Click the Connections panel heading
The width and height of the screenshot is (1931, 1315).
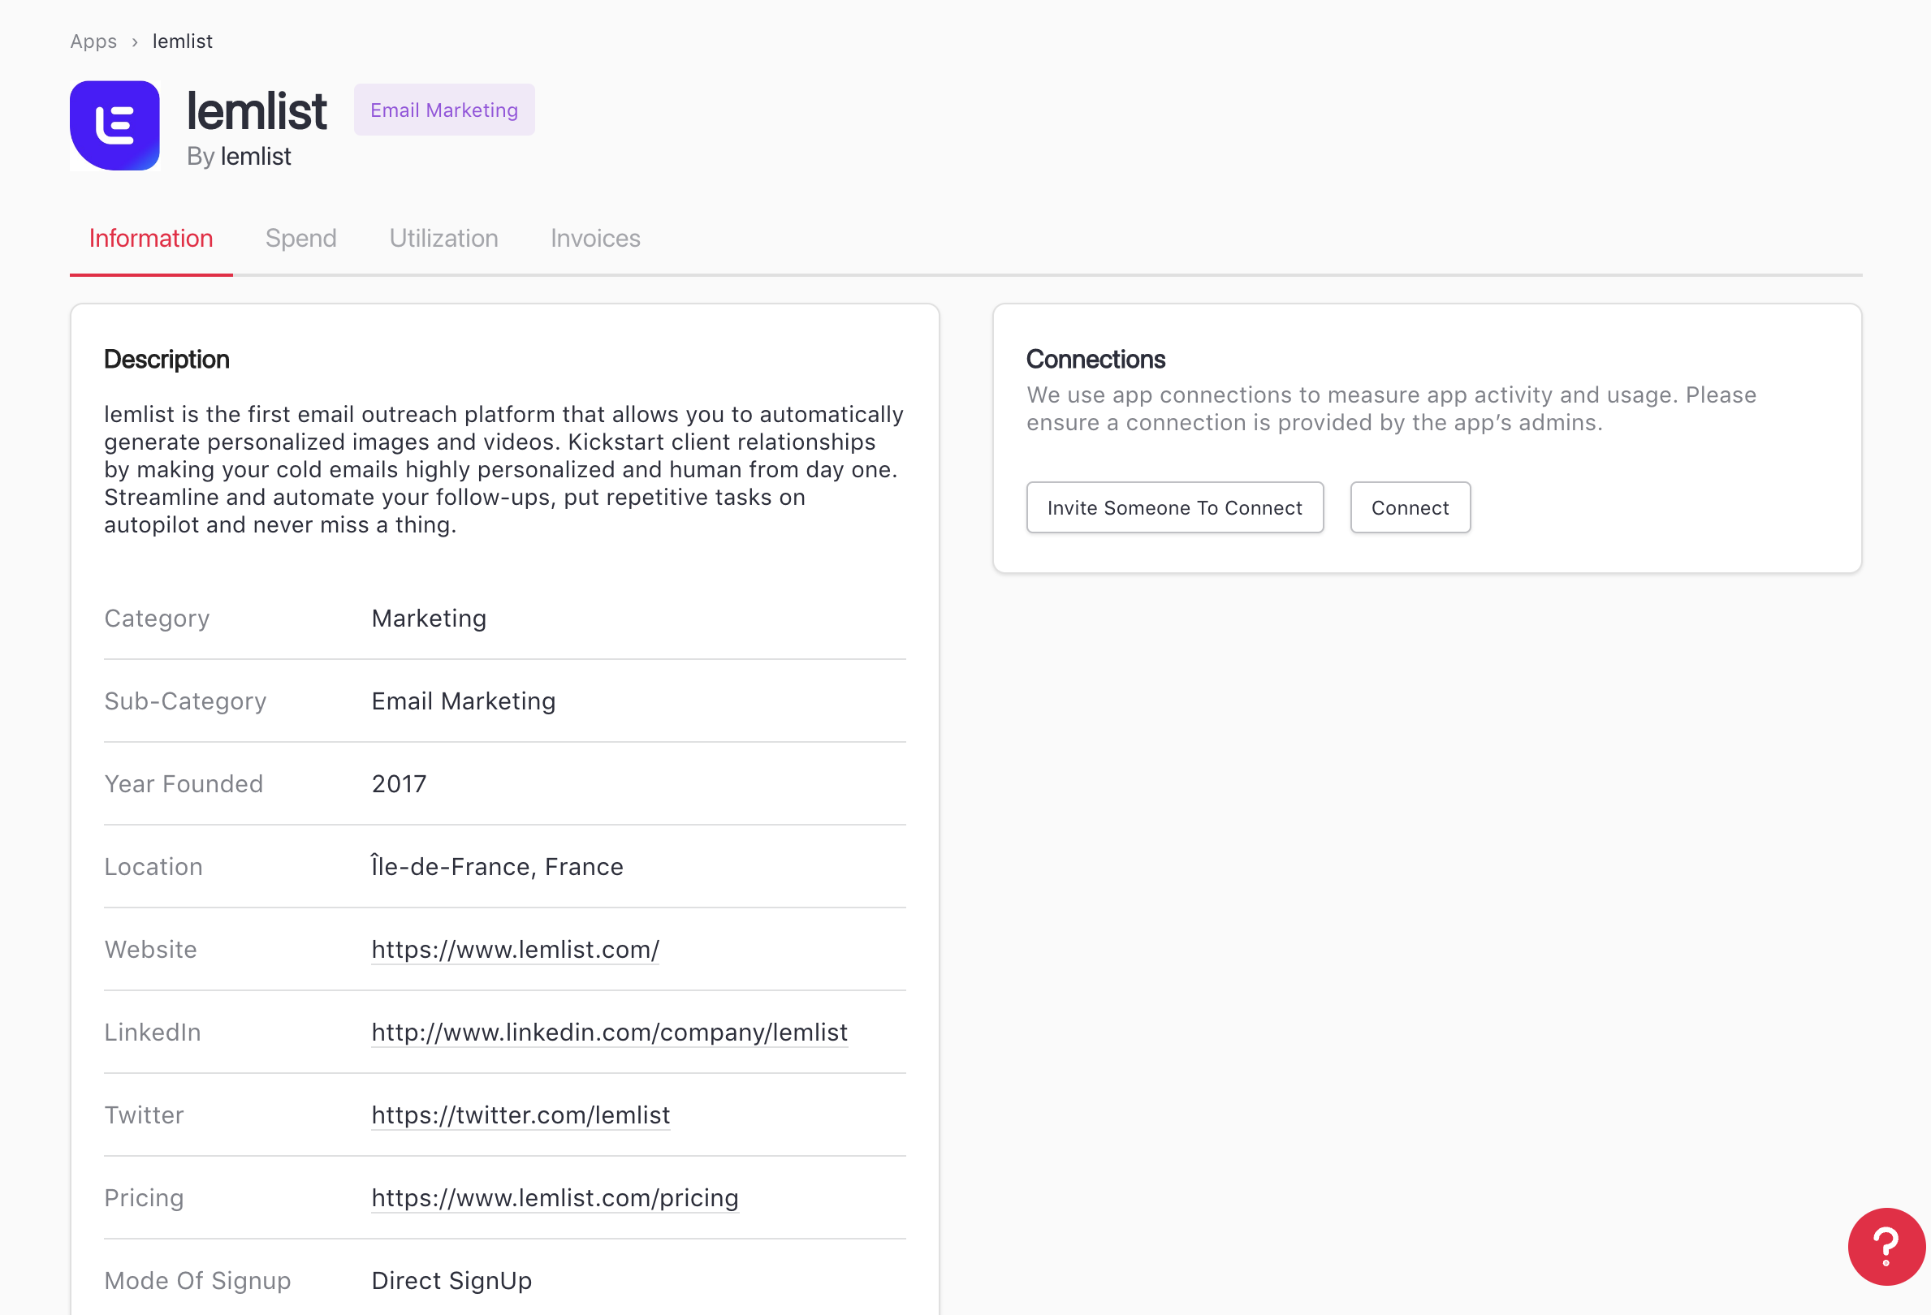[x=1095, y=360]
